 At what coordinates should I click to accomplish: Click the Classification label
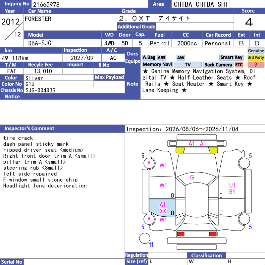[x=206, y=255]
